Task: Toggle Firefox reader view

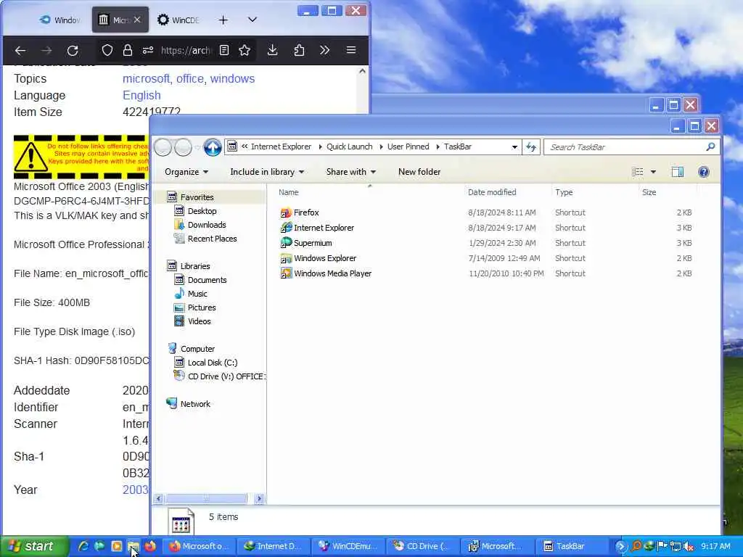Action: (224, 50)
